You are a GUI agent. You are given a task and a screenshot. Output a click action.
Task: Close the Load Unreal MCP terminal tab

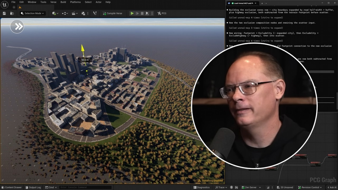tap(255, 3)
